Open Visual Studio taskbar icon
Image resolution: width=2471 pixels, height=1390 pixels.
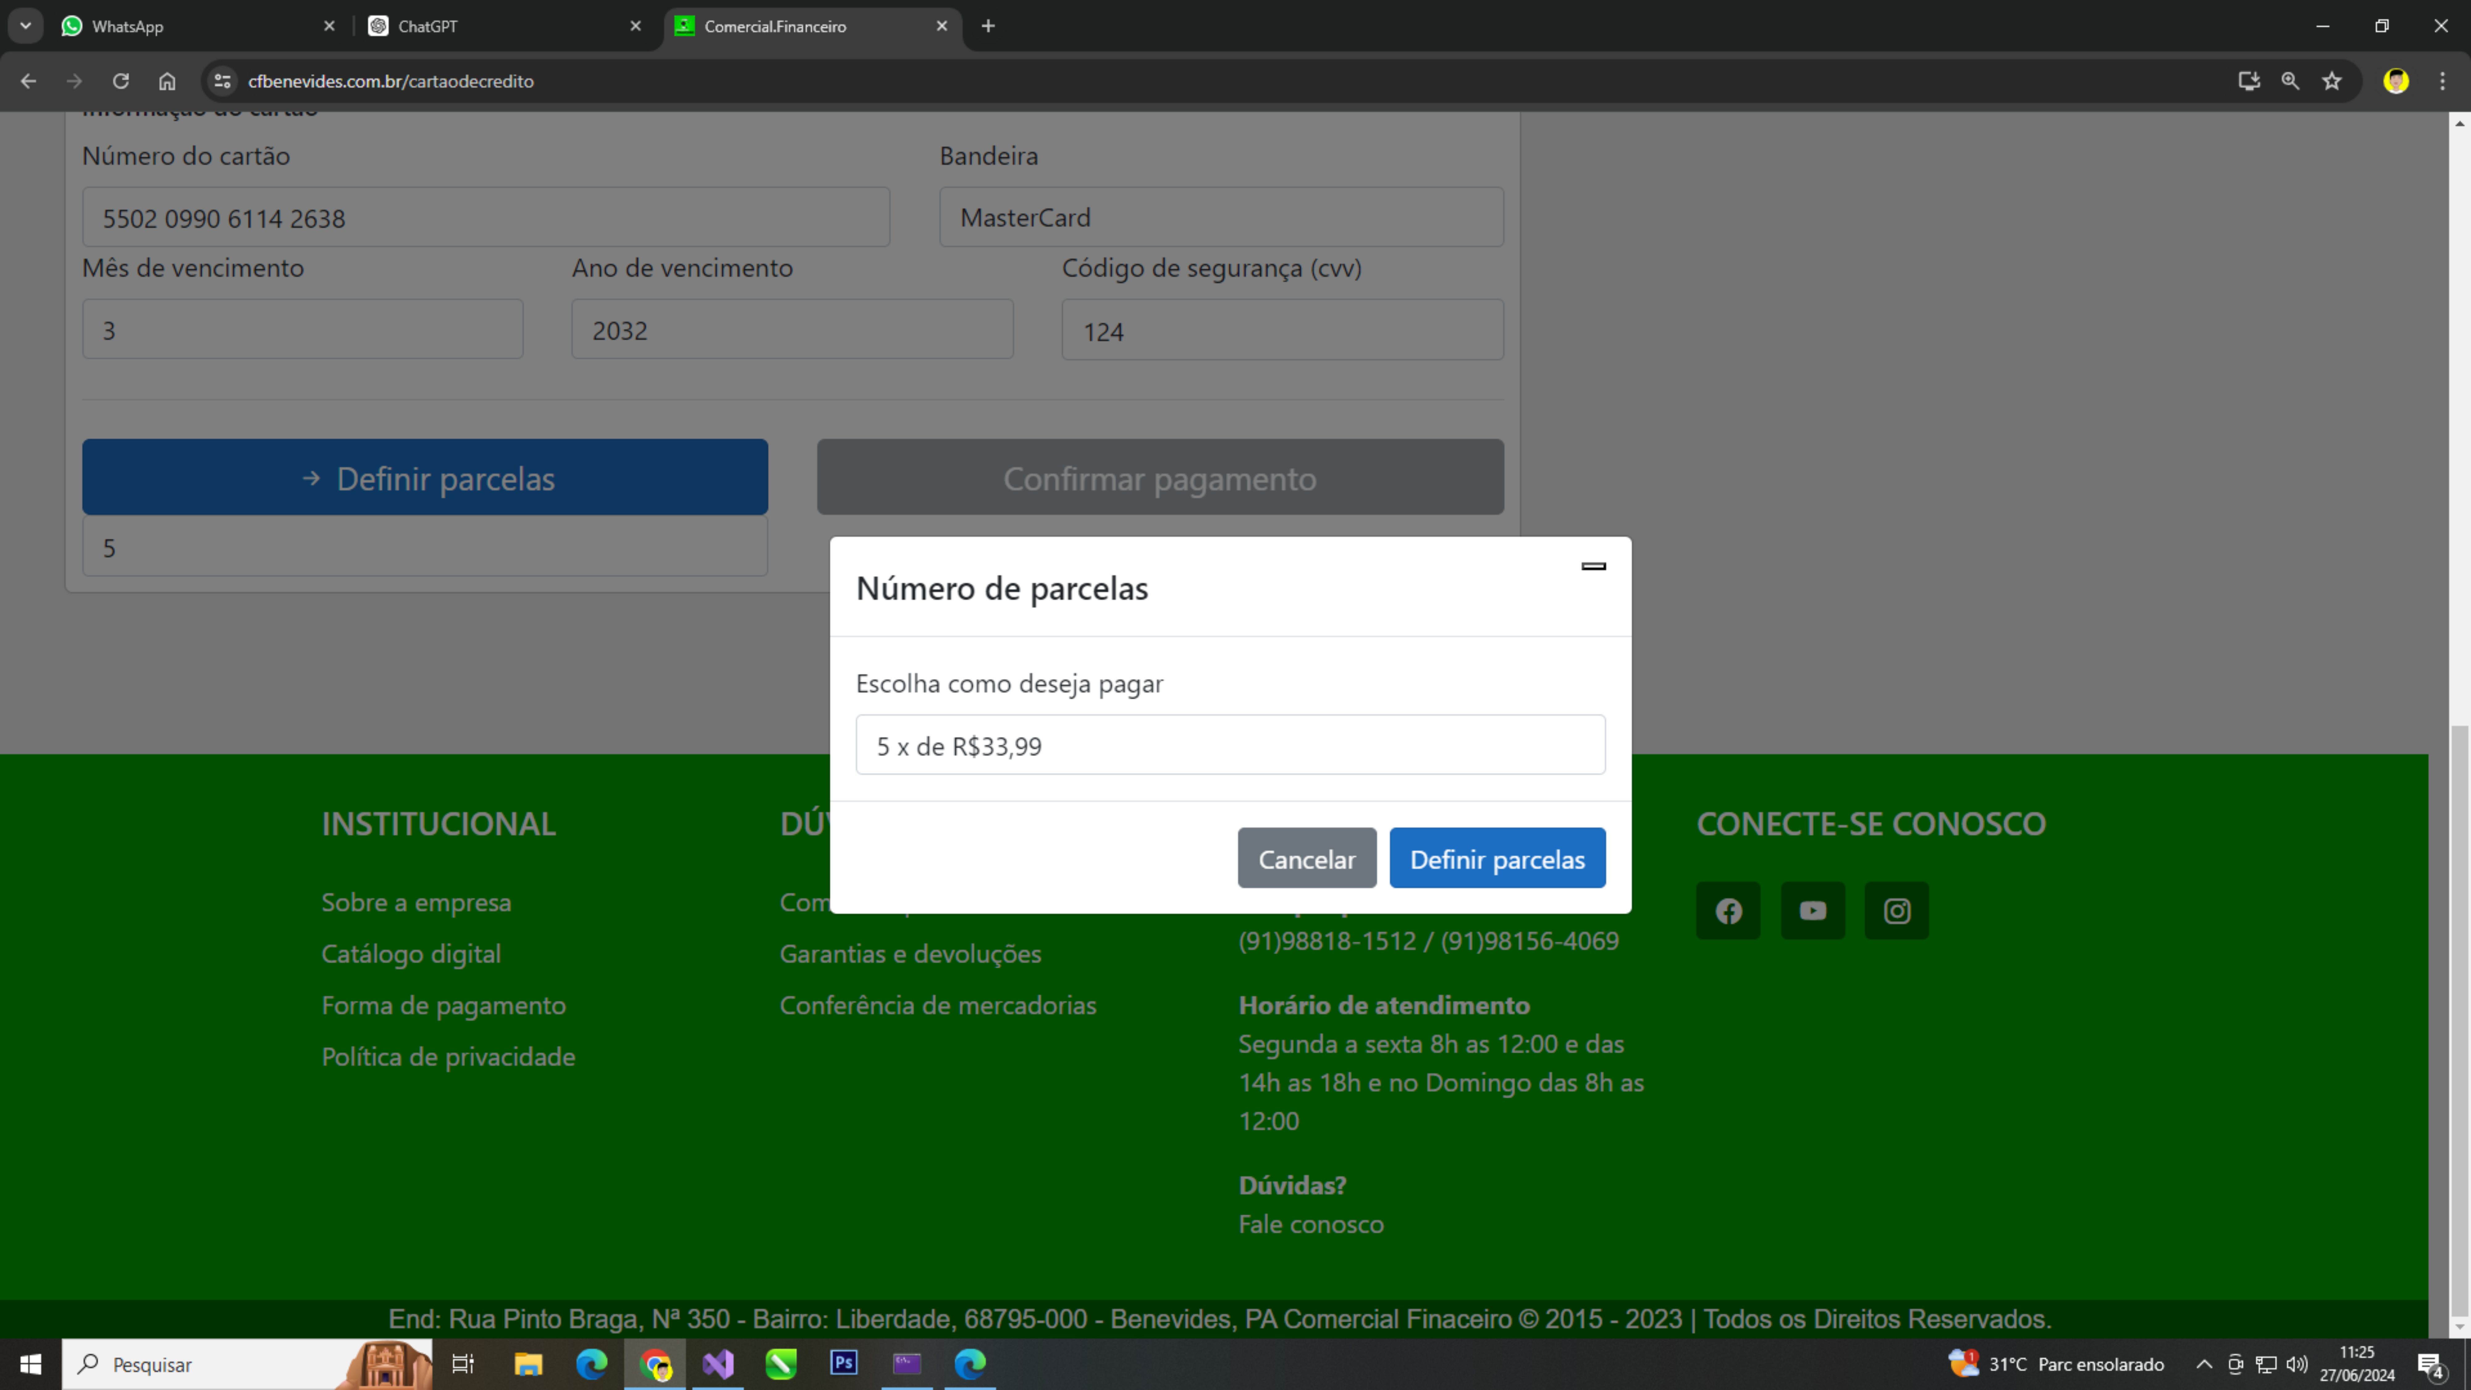pyautogui.click(x=718, y=1364)
